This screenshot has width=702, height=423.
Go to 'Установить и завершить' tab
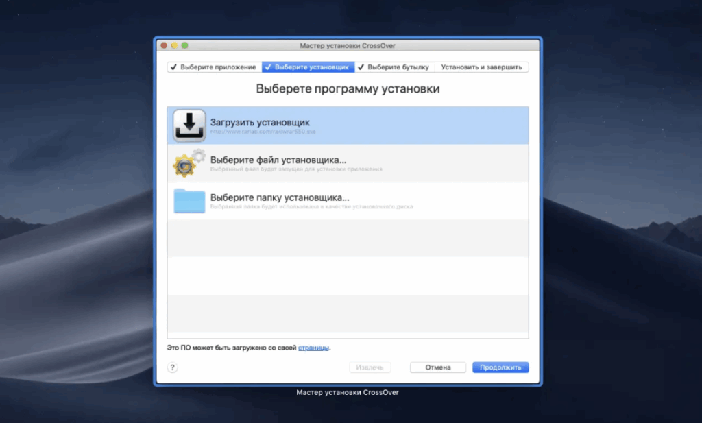pyautogui.click(x=481, y=67)
